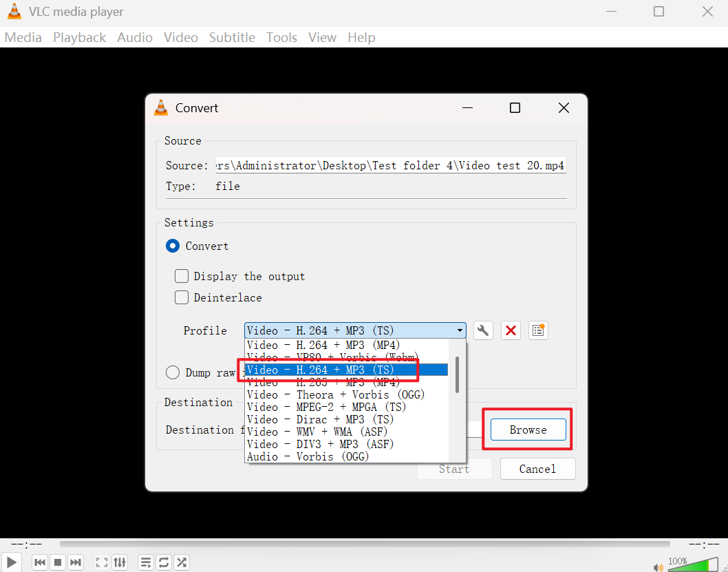Enable Display the output checkbox
Viewport: 728px width, 572px height.
[182, 276]
